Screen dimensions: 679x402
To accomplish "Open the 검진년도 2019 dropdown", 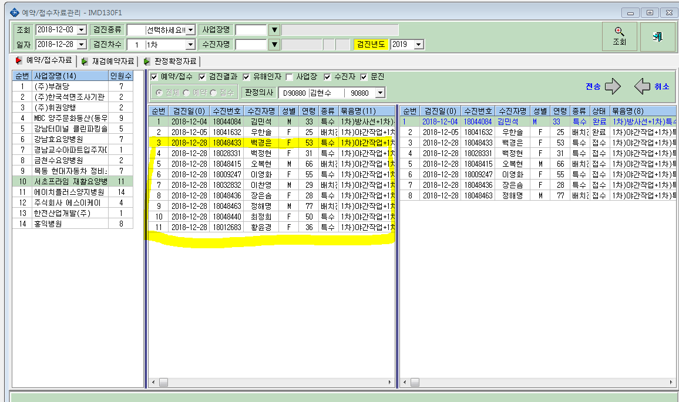I will pos(418,45).
